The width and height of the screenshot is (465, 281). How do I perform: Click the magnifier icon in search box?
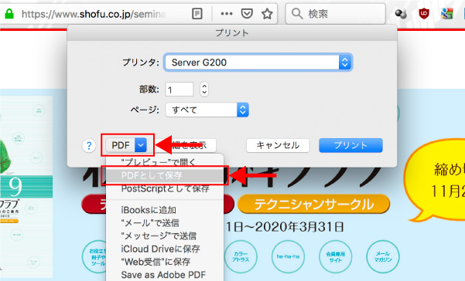[x=297, y=14]
